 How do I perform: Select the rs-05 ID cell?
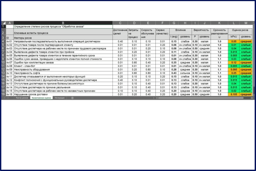point(9,56)
